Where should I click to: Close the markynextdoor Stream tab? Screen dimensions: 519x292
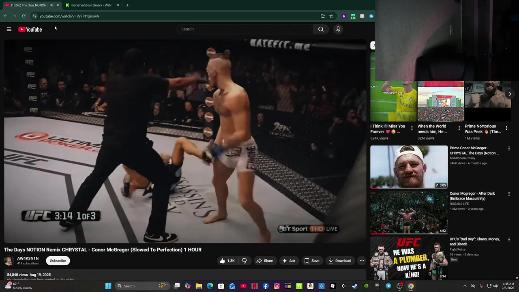coord(118,5)
